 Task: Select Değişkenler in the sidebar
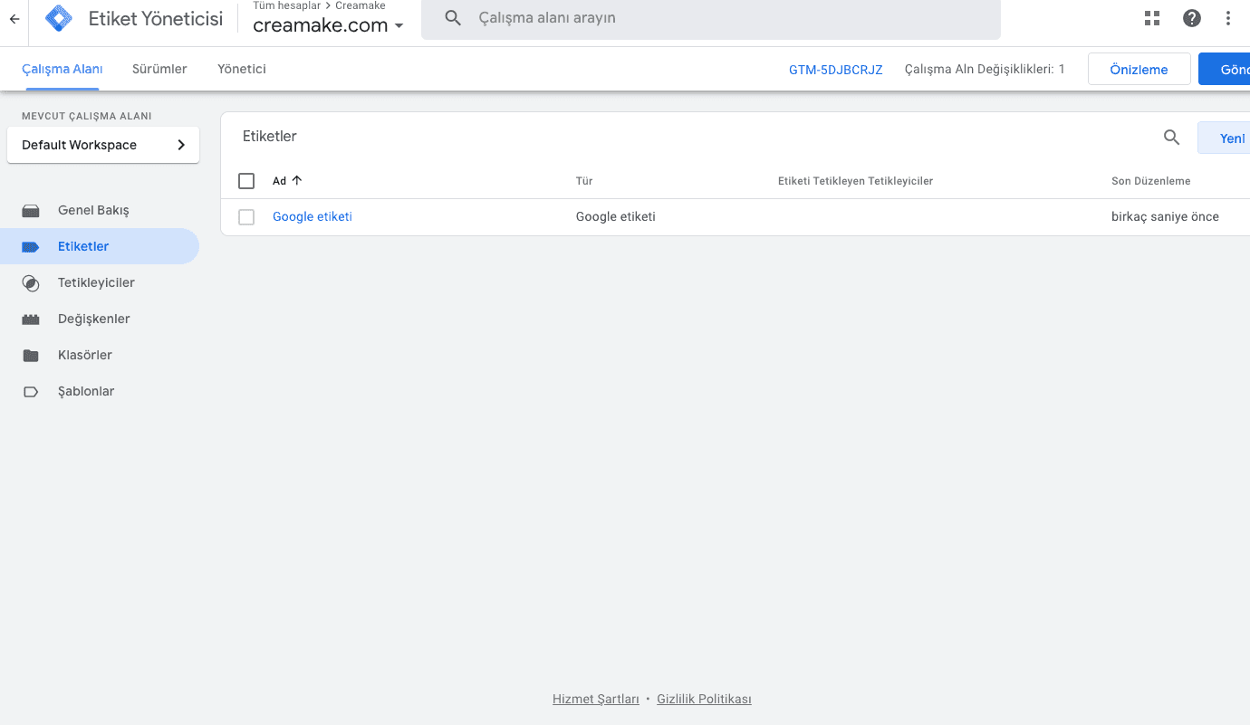94,319
